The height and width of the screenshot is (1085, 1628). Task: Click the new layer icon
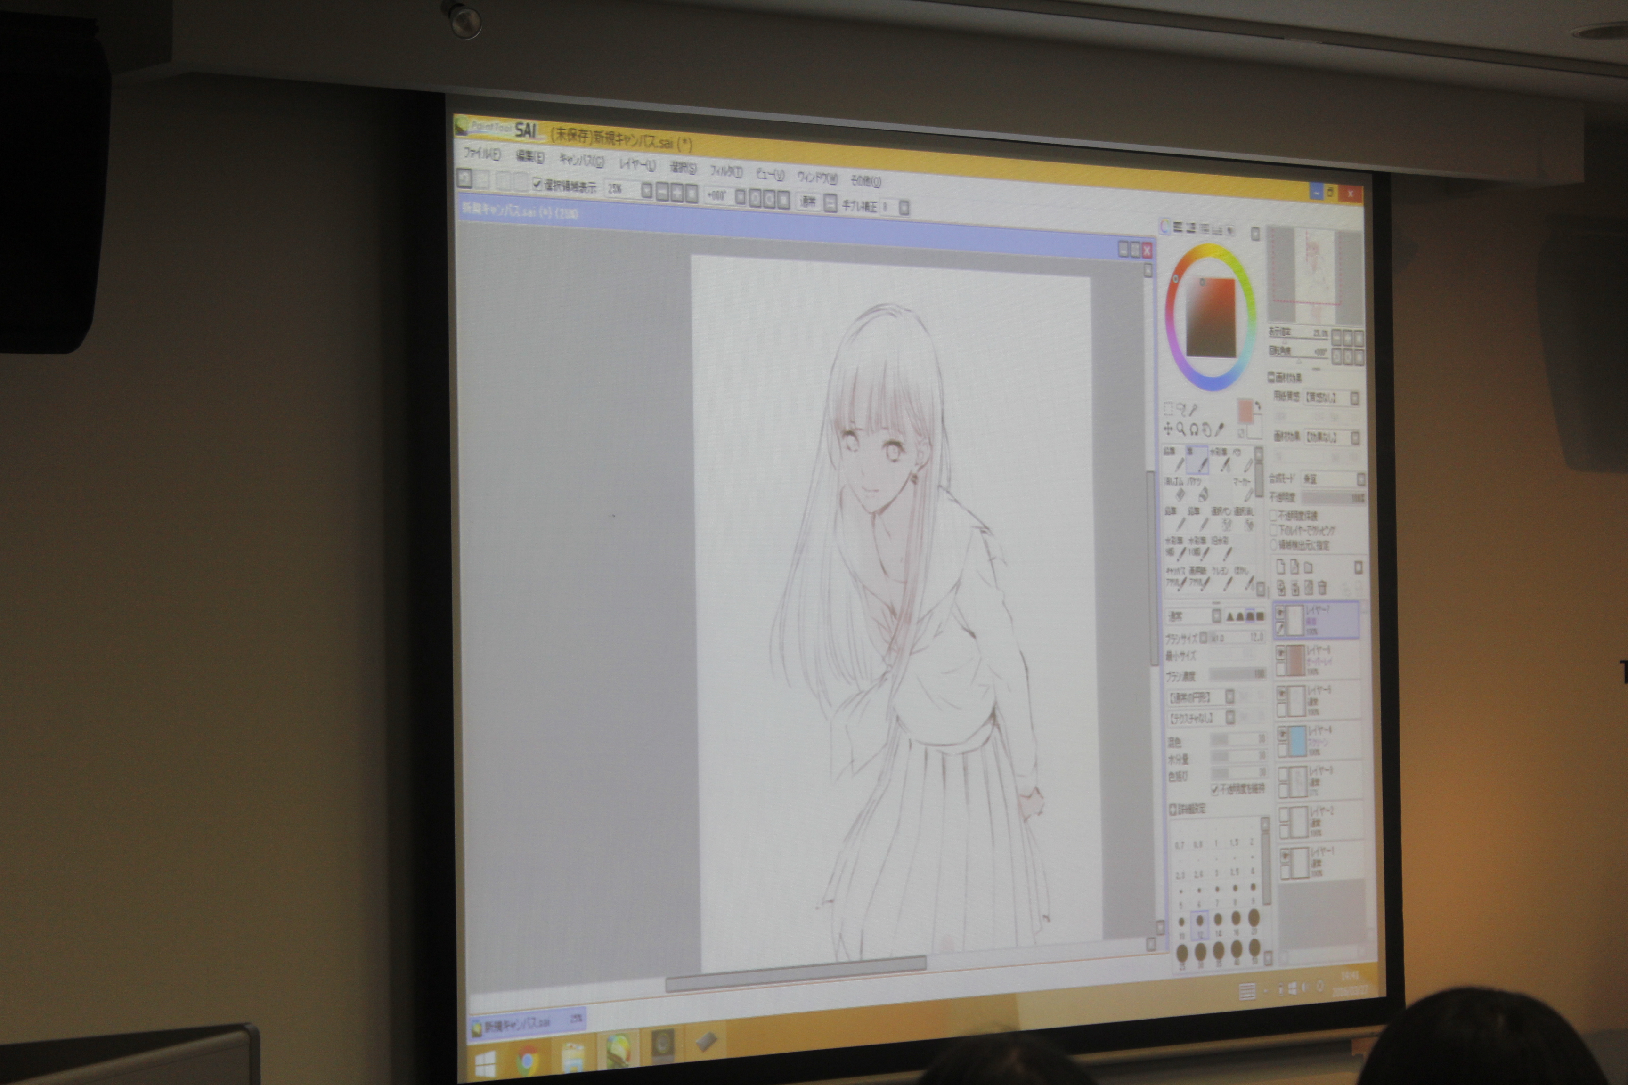coord(1280,567)
